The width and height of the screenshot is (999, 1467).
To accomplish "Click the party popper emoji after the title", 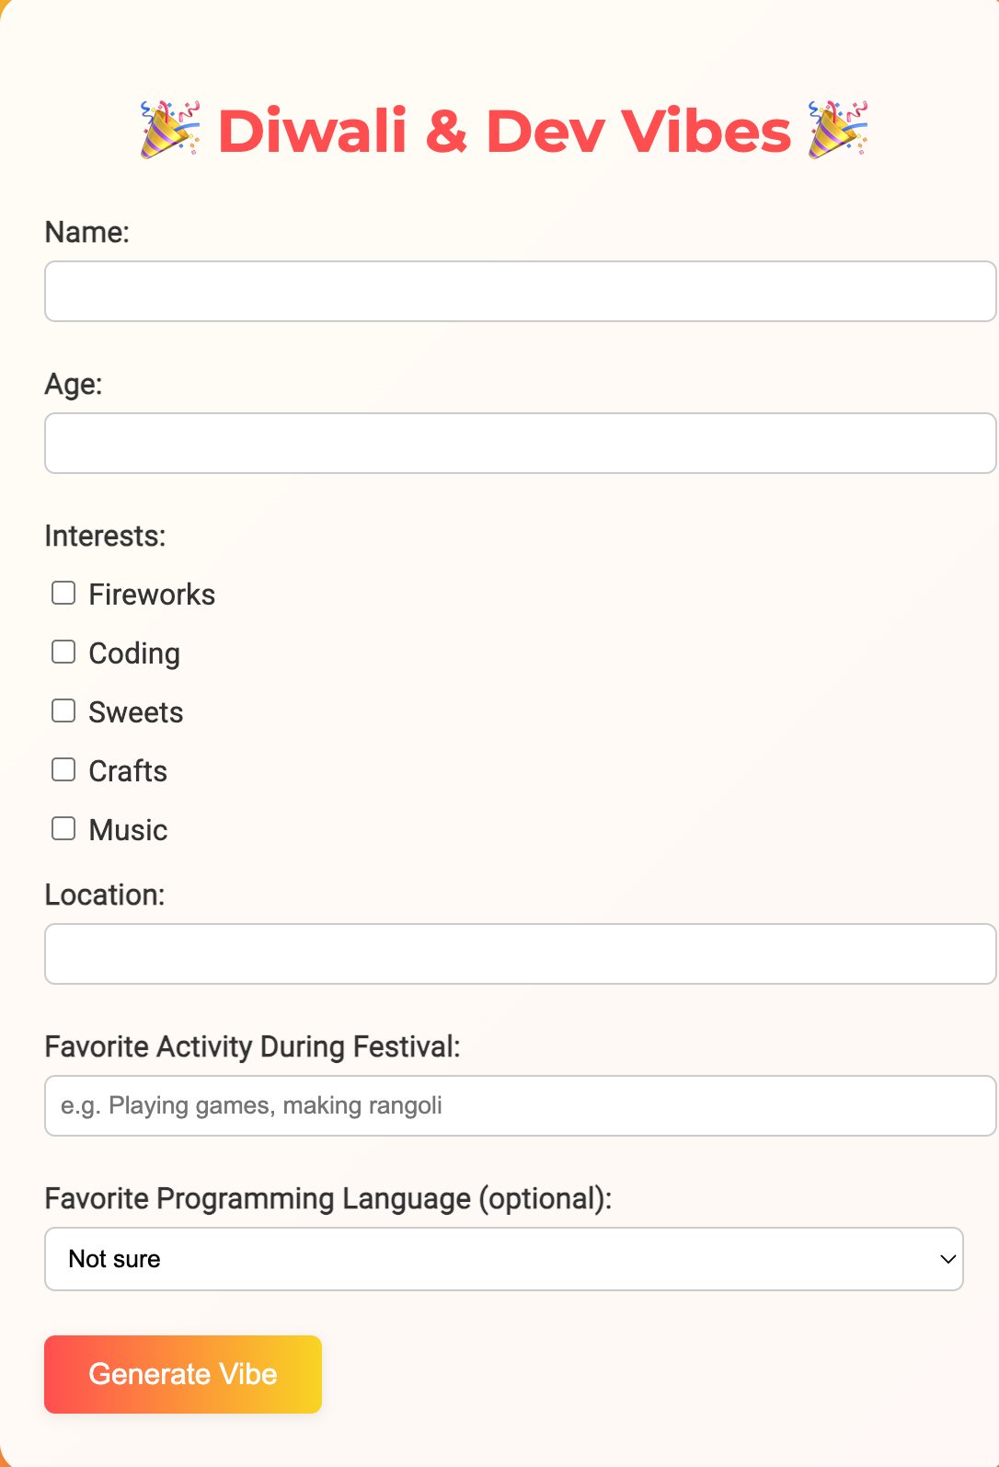I will coord(838,130).
